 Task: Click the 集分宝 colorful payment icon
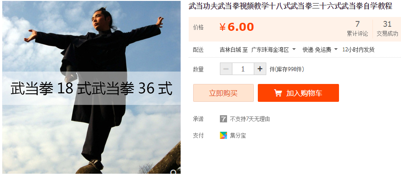click(x=223, y=135)
